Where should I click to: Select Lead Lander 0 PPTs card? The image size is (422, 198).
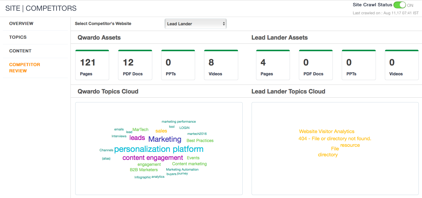[359, 65]
